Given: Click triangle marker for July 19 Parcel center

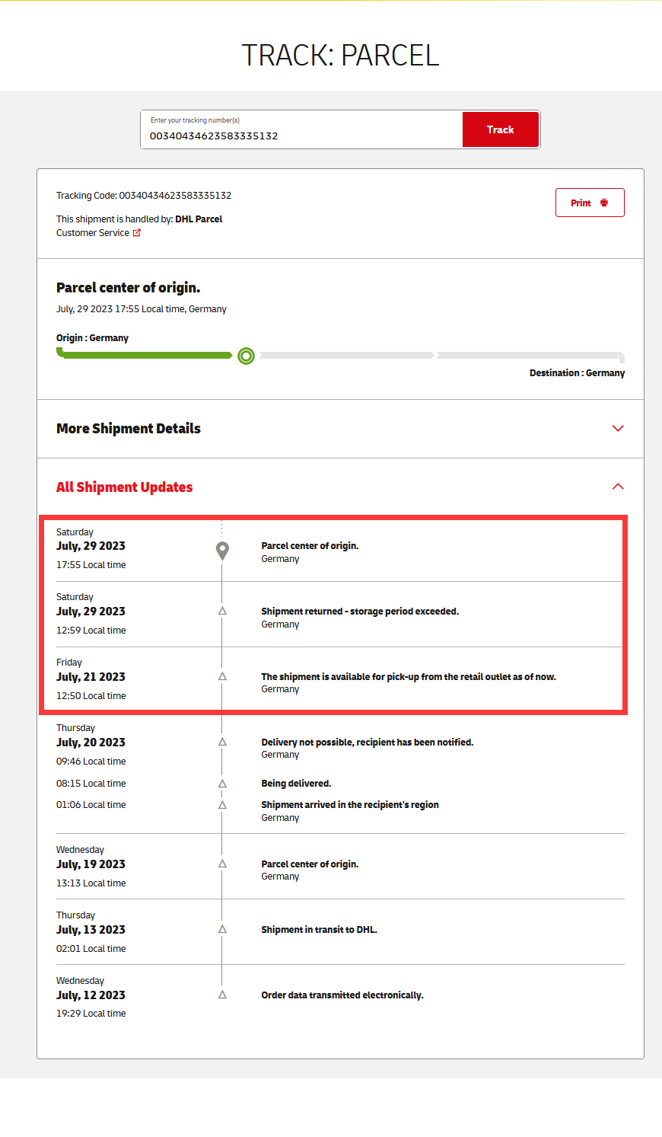Looking at the screenshot, I should coord(222,864).
